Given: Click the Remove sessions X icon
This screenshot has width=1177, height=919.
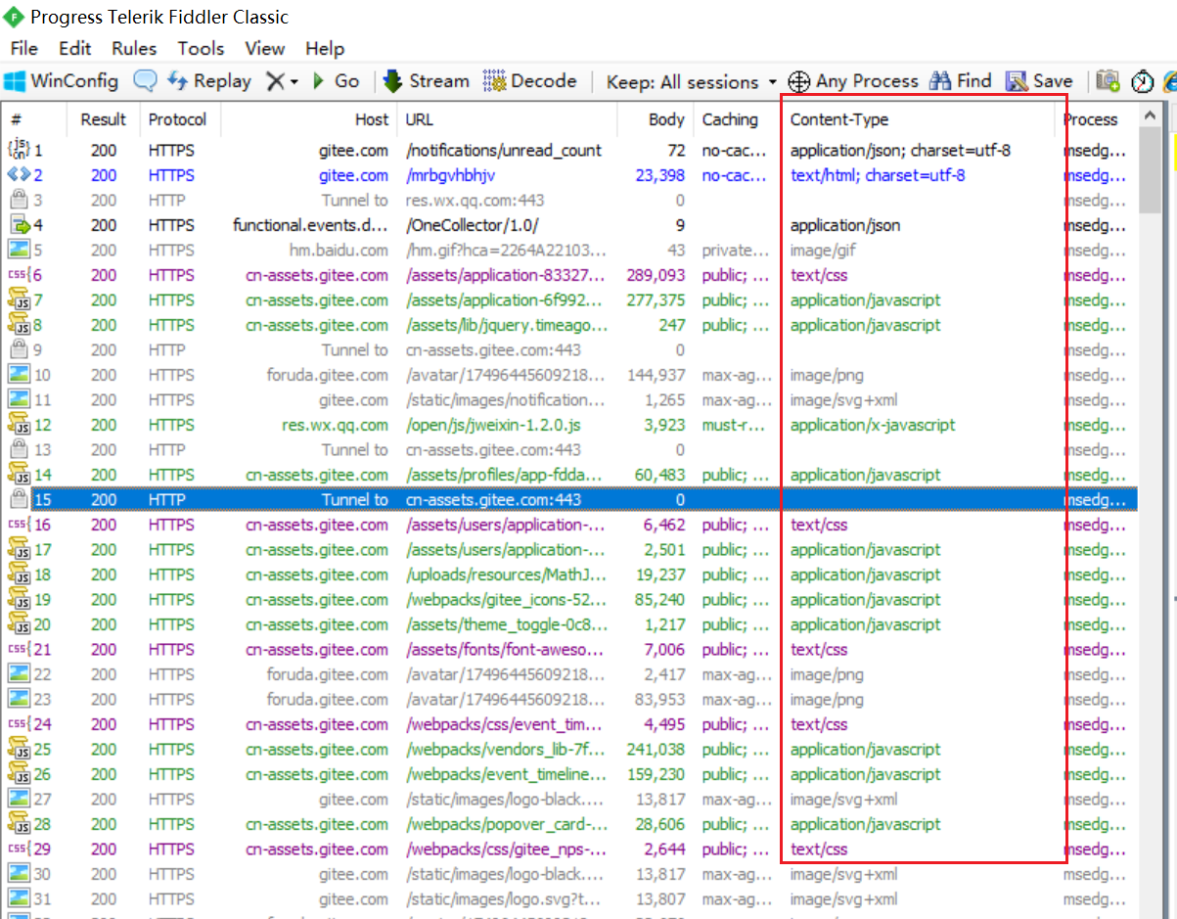Looking at the screenshot, I should click(x=276, y=82).
